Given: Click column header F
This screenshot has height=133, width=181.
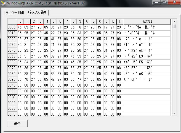Looking at the screenshot, I should [x=120, y=22].
